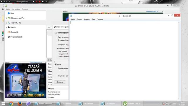Open the Справка menu in Notepad
188x106 pixels.
(100, 19)
